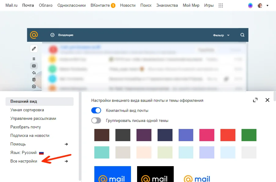
Task: Select the blue mail theme thumbnail
Action: coord(113,174)
